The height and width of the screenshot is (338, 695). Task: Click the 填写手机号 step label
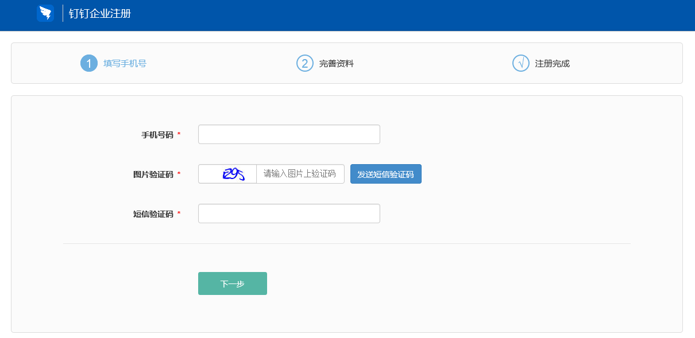125,64
